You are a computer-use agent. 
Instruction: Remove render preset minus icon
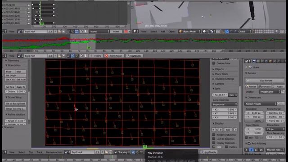point(283,104)
